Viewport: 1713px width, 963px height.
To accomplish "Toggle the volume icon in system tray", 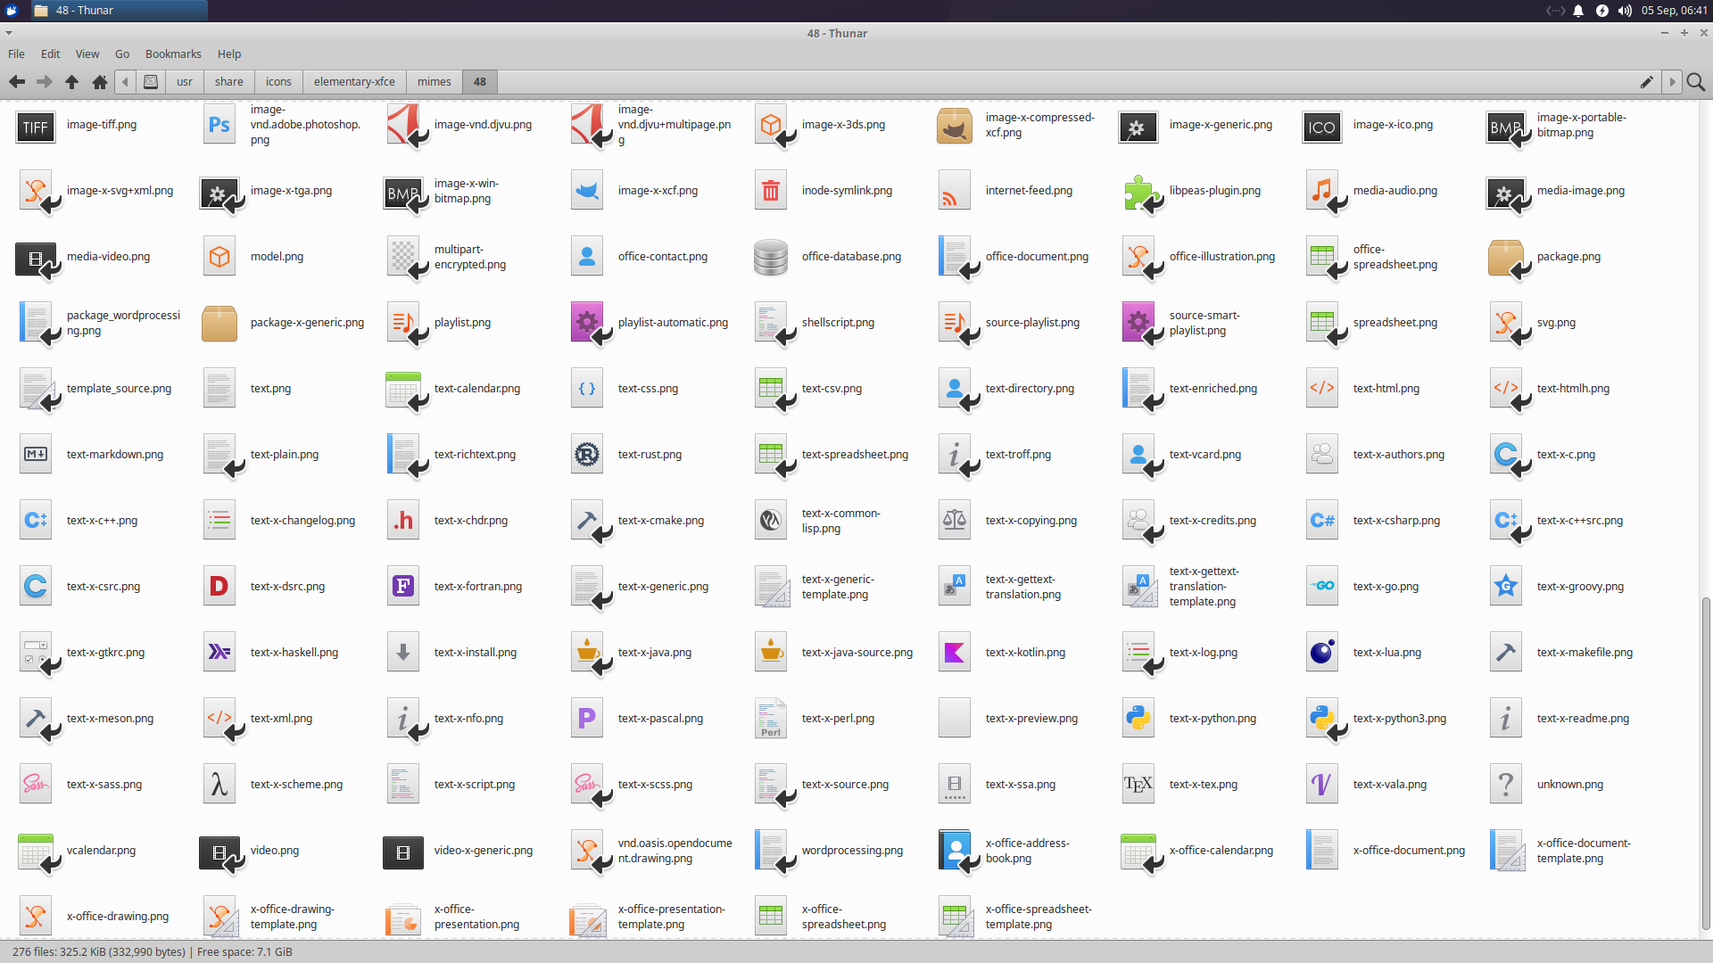I will [1626, 11].
